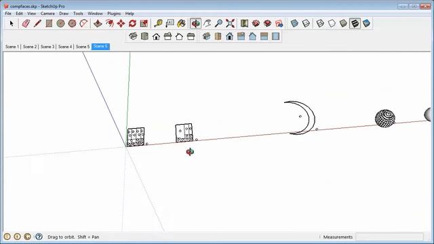The width and height of the screenshot is (434, 244).
Task: Switch to the Scene 5 tab
Action: point(83,47)
